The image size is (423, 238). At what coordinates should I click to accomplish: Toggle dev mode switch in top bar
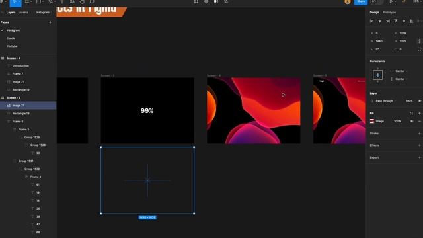[377, 1]
